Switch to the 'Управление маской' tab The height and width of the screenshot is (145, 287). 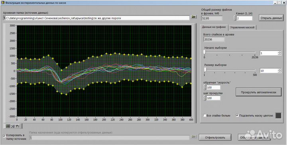pyautogui.click(x=242, y=27)
